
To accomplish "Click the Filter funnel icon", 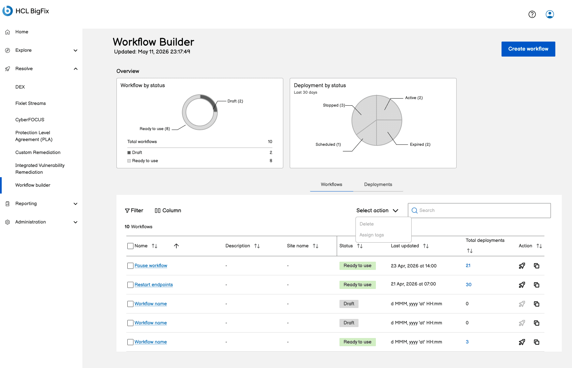I will pos(127,211).
